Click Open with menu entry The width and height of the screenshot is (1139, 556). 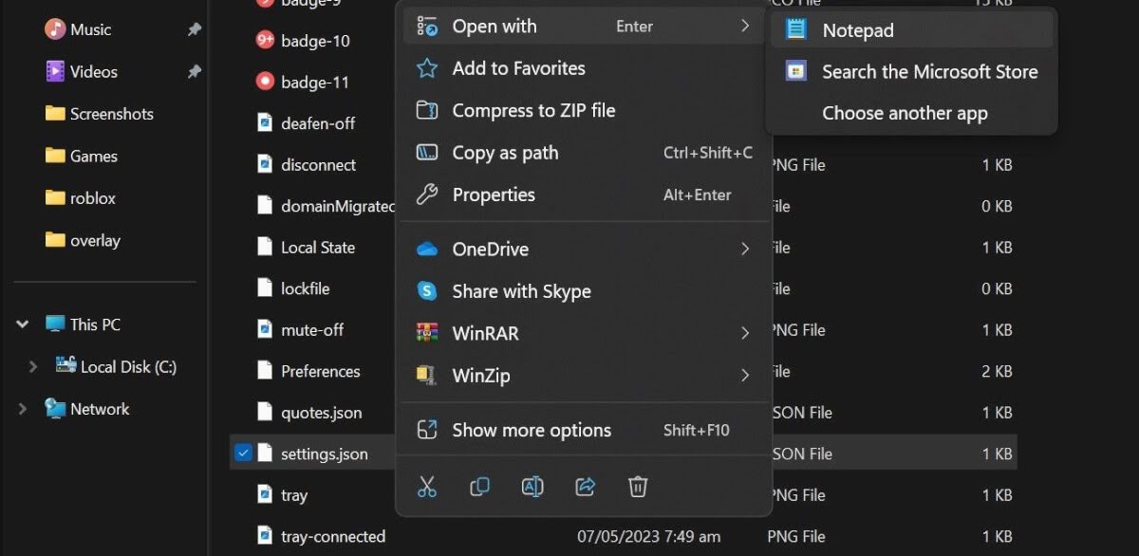tap(584, 27)
